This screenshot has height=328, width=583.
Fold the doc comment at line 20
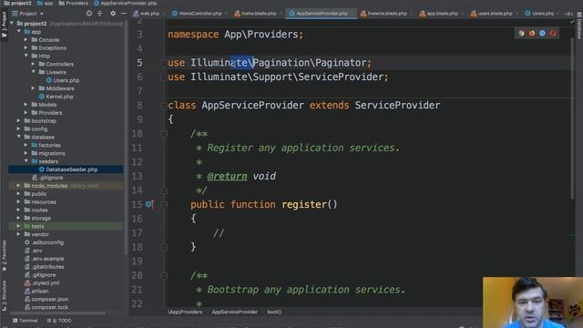164,275
